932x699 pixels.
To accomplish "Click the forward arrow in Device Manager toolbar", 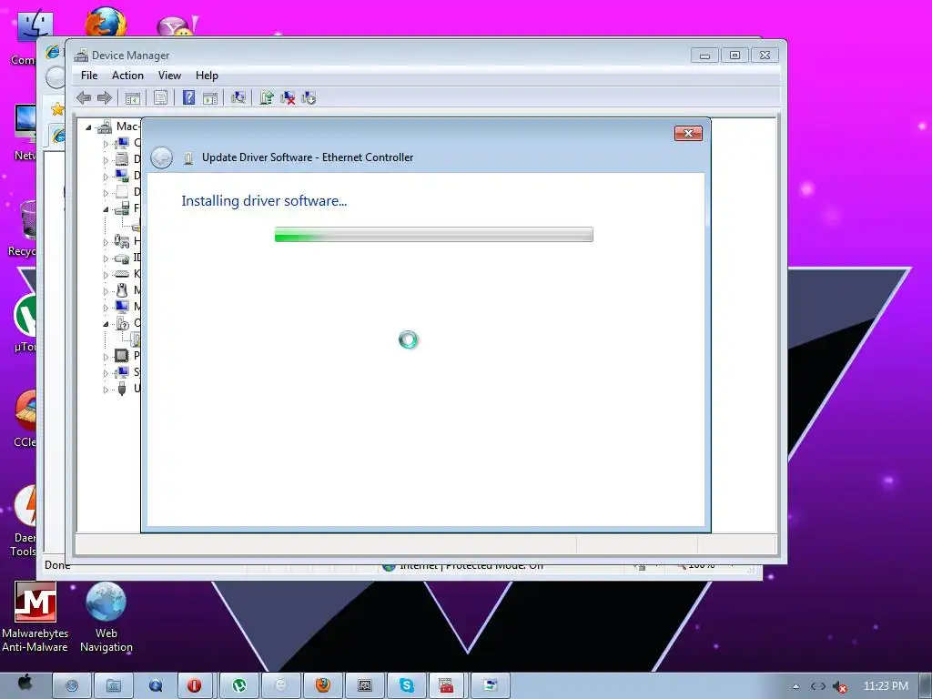I will [105, 98].
